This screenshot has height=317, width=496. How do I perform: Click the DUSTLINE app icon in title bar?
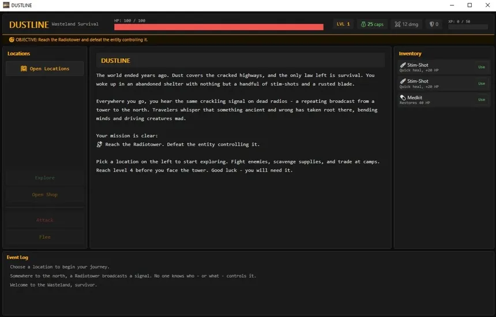[6, 5]
